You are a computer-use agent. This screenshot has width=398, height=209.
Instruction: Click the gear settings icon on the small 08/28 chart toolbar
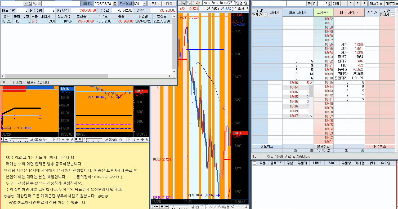[111, 139]
